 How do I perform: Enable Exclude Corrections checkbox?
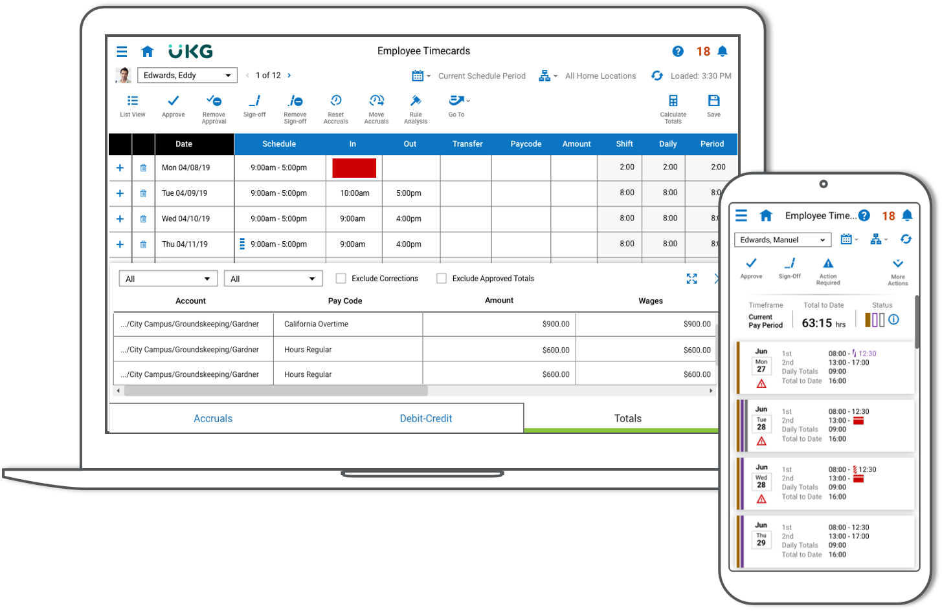341,279
